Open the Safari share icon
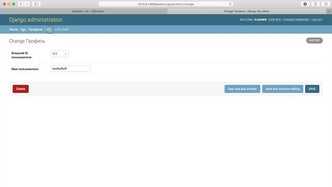This screenshot has height=187, width=332. tap(315, 4)
